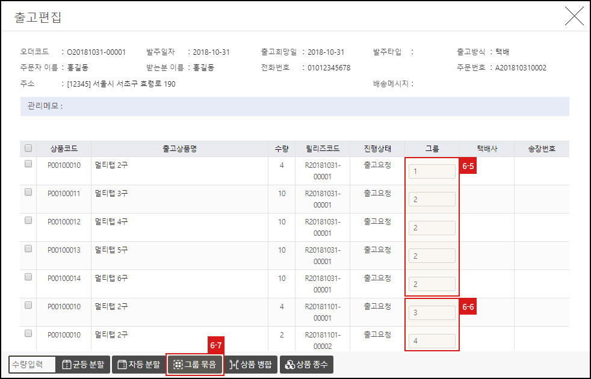Image resolution: width=591 pixels, height=379 pixels.
Task: Click the release code link R20181101-00001
Action: point(323,312)
